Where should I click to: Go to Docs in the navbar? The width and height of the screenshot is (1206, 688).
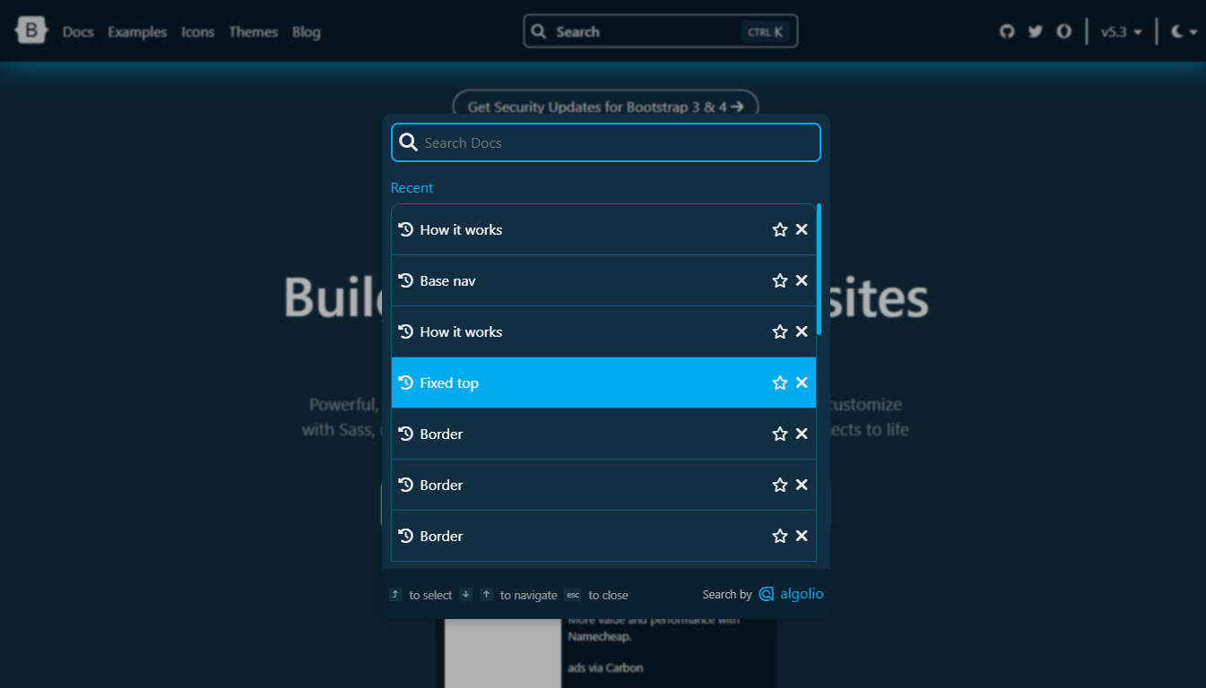78,31
